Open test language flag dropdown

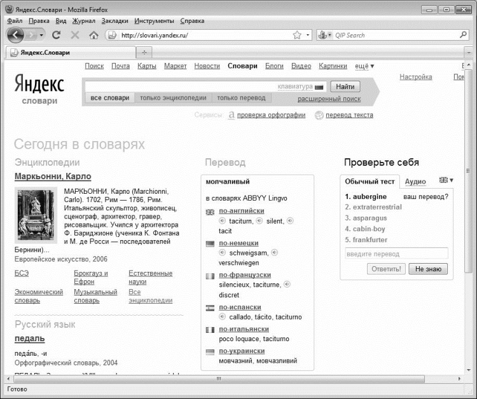pyautogui.click(x=446, y=180)
